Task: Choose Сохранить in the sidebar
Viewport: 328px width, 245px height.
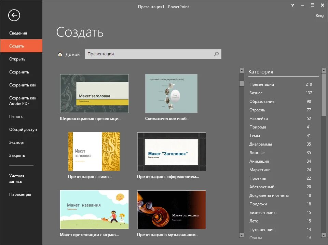Action: pyautogui.click(x=21, y=72)
